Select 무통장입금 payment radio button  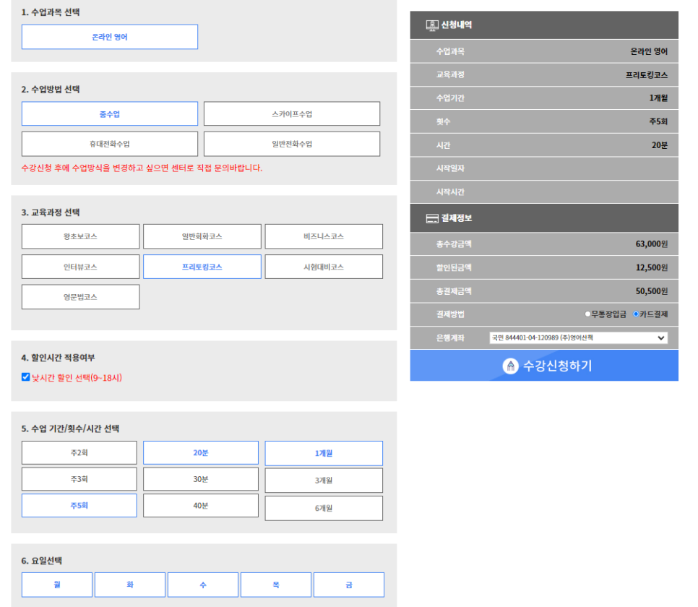coord(587,314)
